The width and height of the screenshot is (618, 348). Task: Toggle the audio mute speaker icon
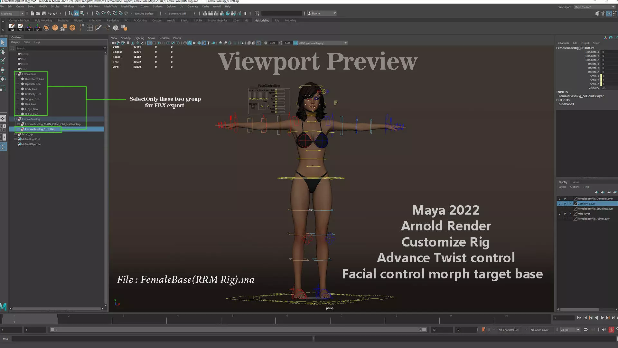(x=604, y=330)
